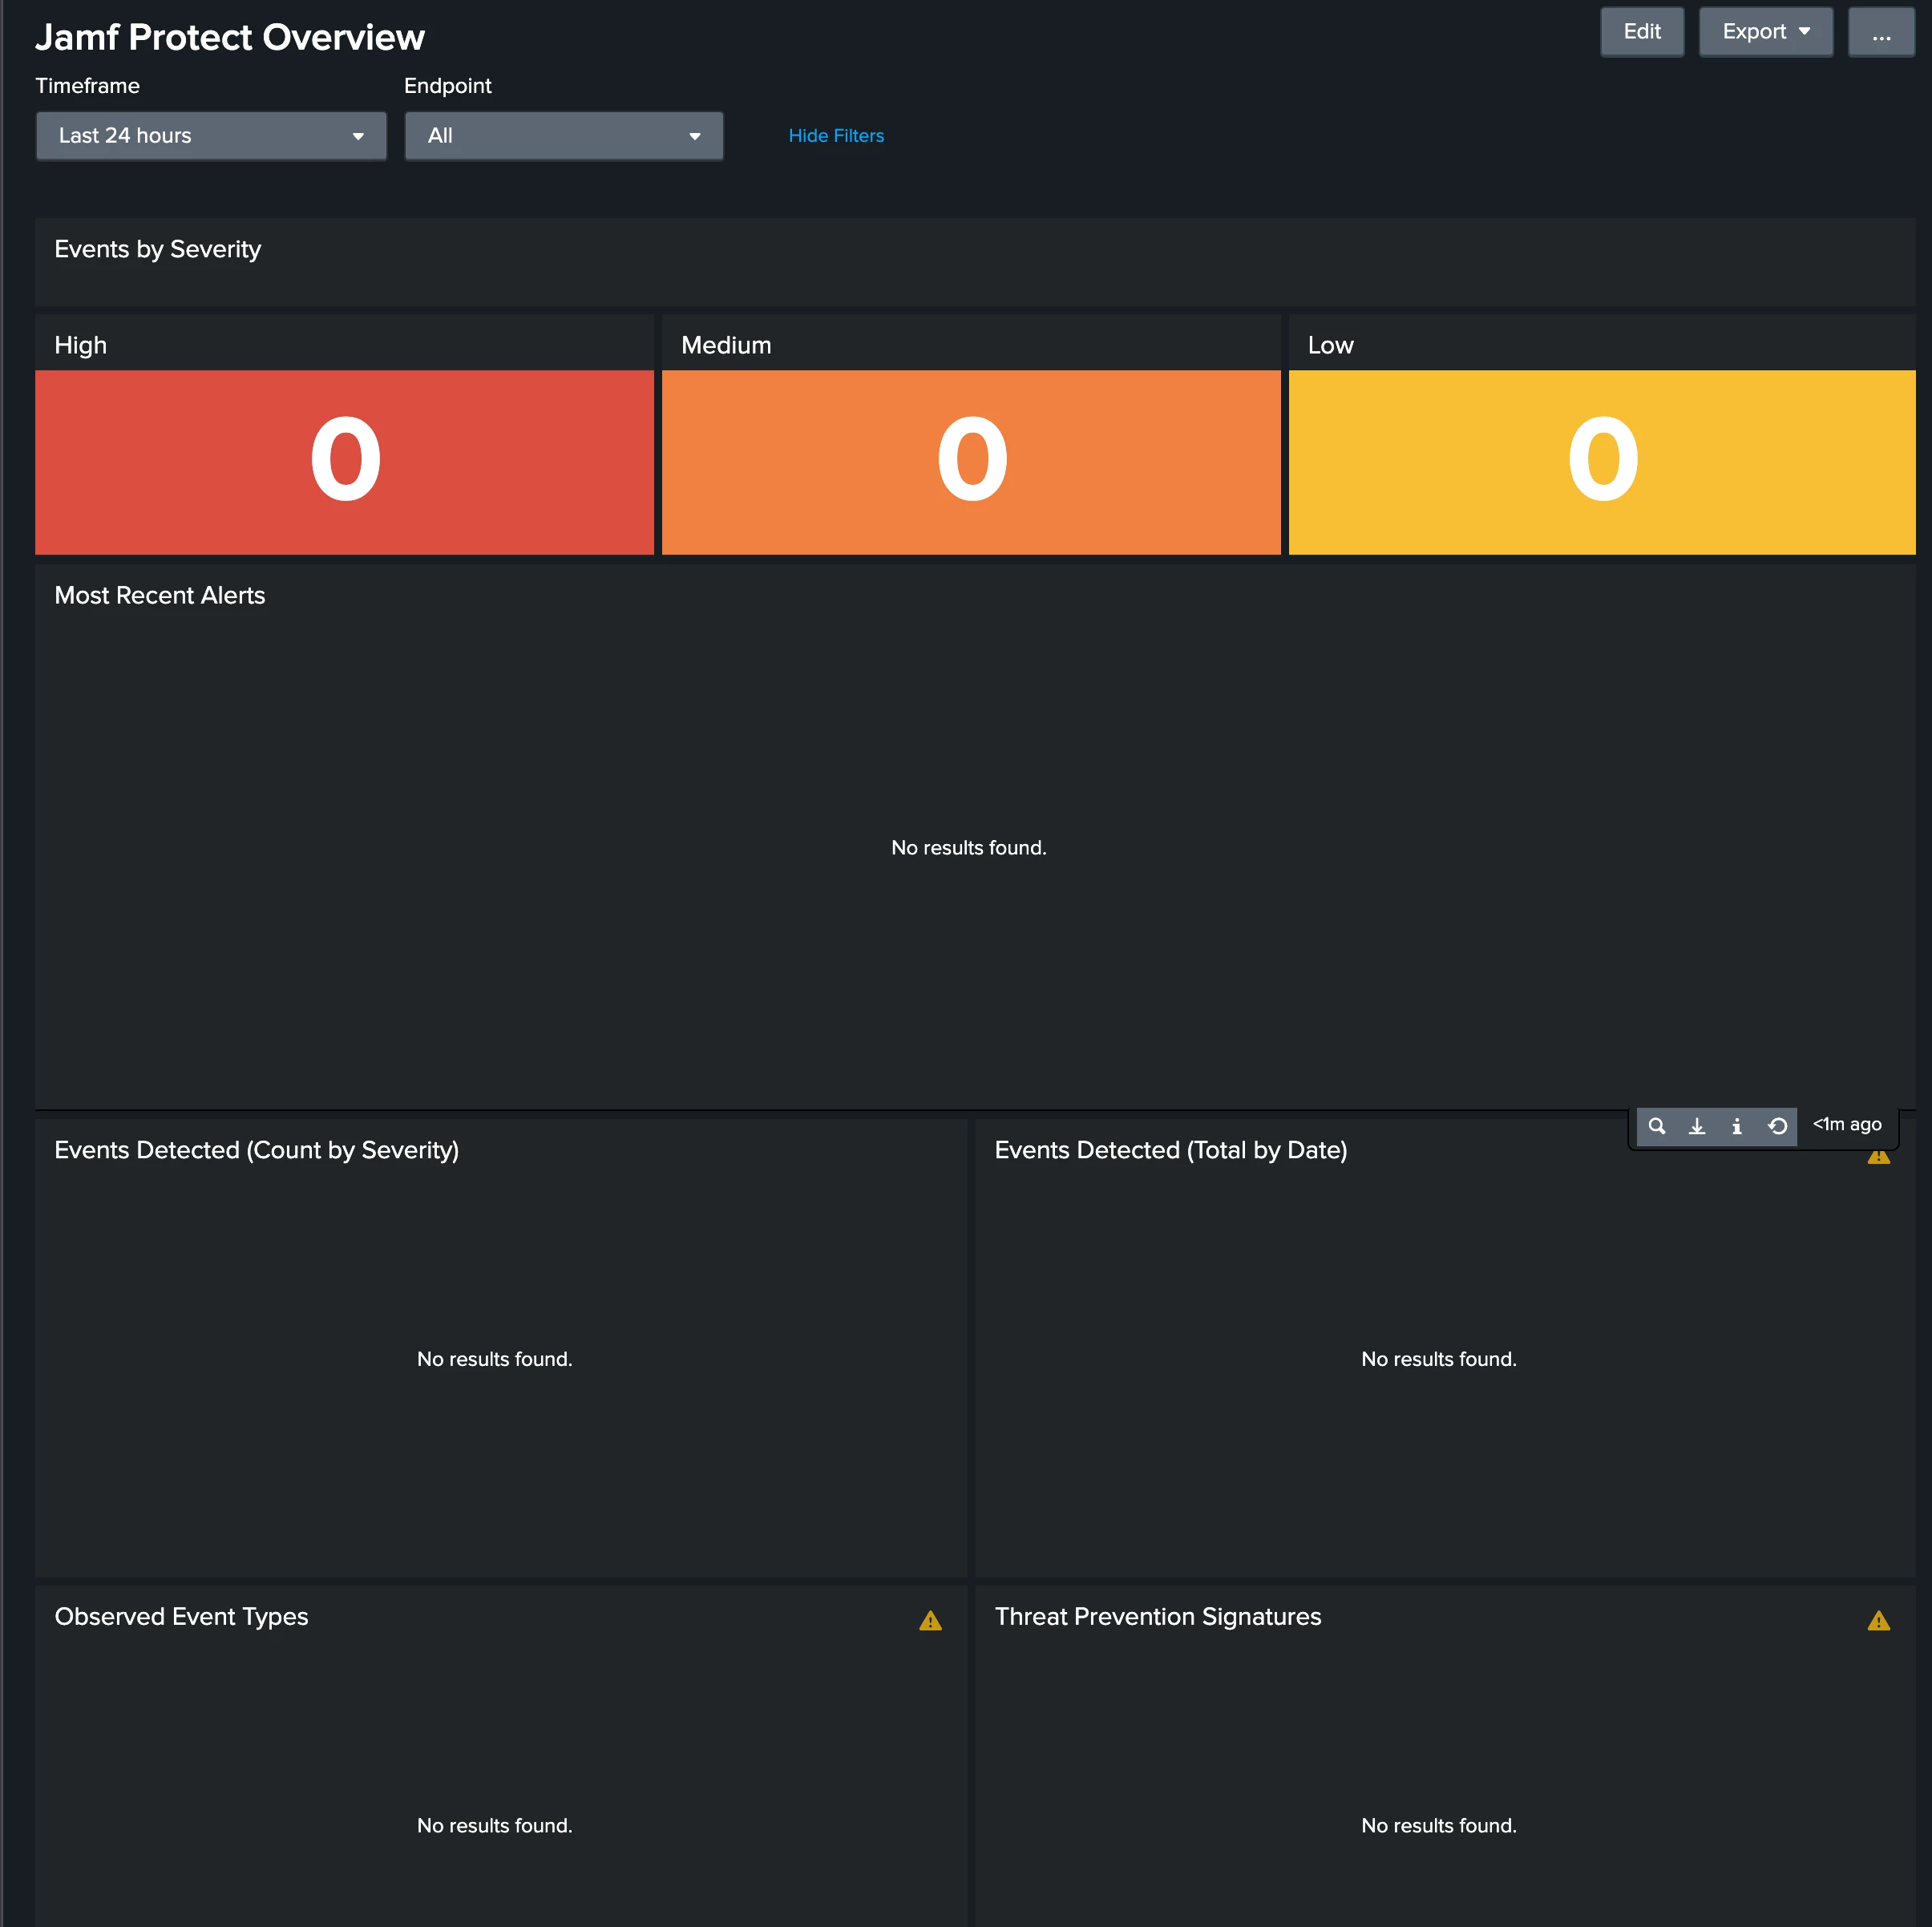Image resolution: width=1932 pixels, height=1927 pixels.
Task: Click the High panel label
Action: 81,345
